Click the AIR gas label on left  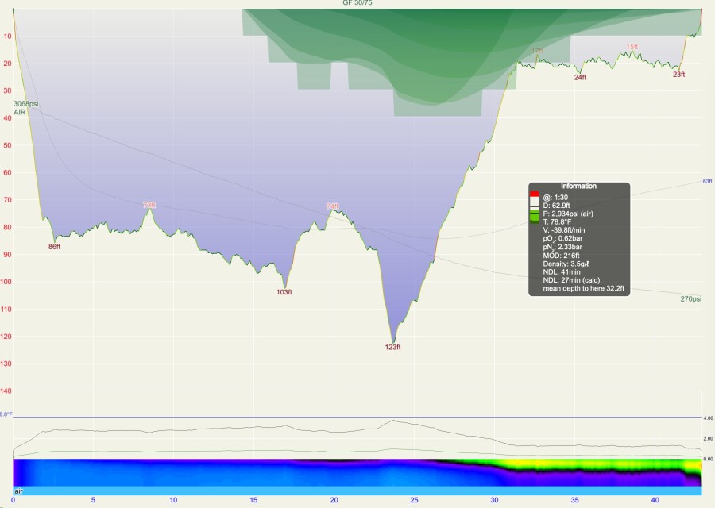point(20,113)
